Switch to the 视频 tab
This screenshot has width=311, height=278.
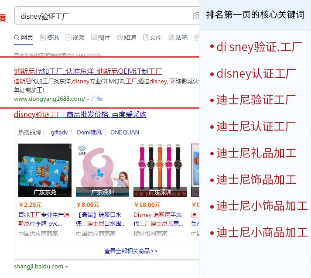click(x=75, y=38)
